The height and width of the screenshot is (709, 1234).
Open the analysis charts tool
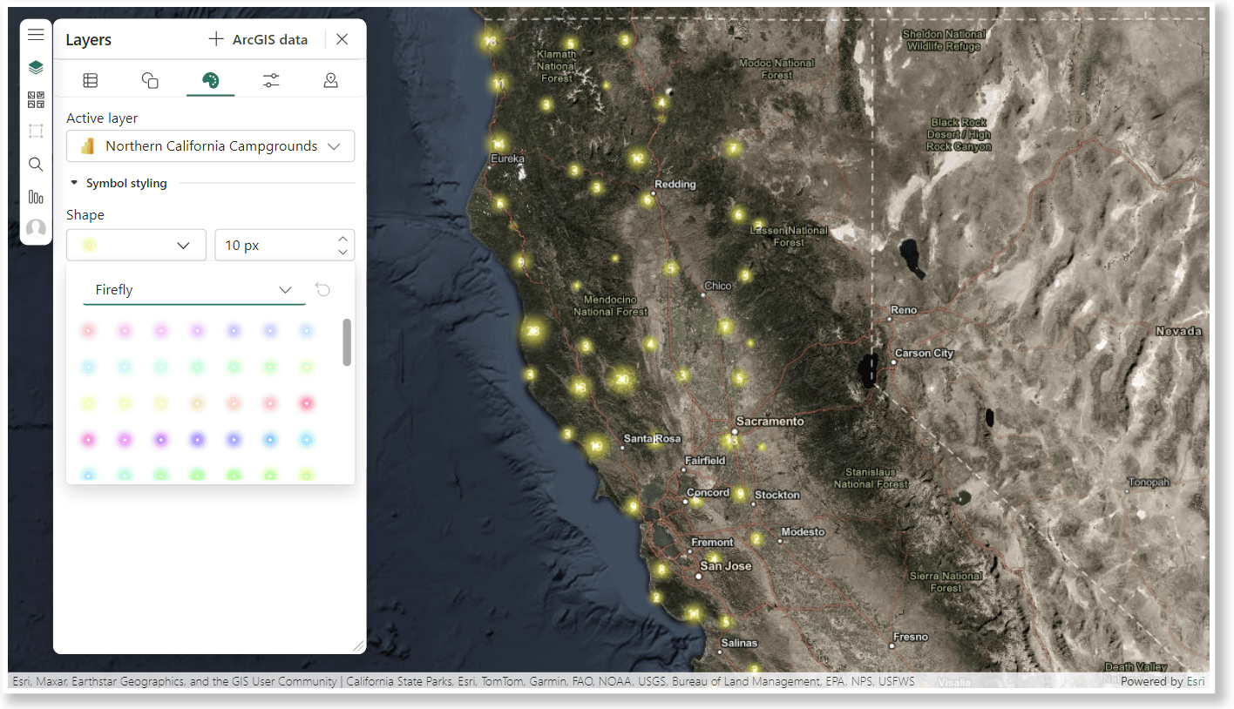point(36,197)
